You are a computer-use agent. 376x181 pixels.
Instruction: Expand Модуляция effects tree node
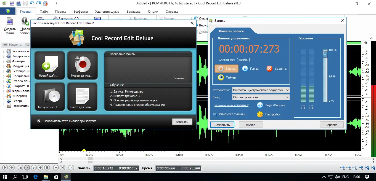pos(4,66)
